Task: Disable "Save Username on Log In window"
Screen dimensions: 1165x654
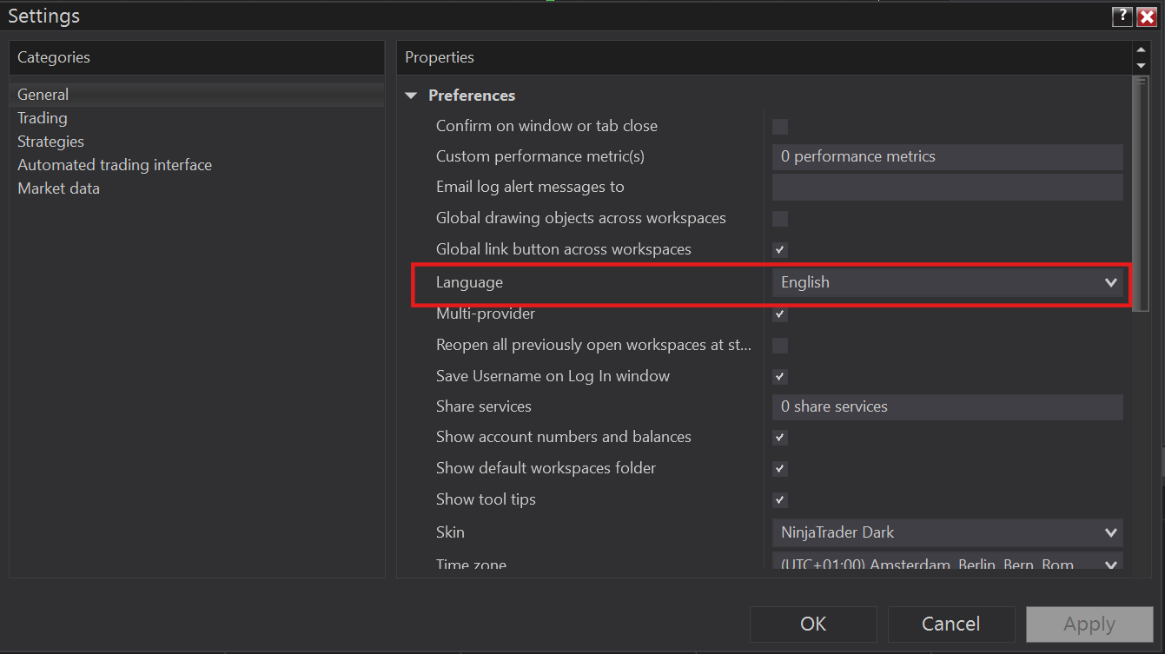Action: coord(779,376)
